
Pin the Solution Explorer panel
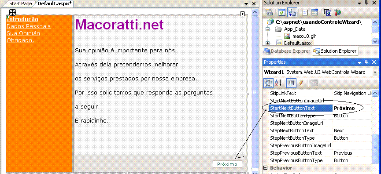pyautogui.click(x=366, y=3)
